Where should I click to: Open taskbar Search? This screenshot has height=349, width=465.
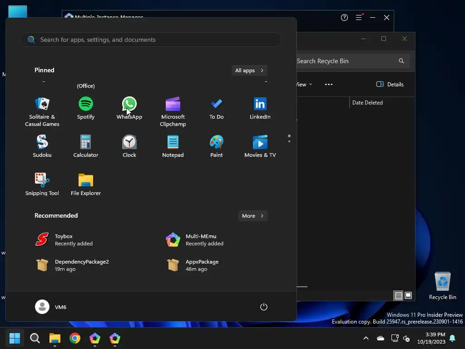pyautogui.click(x=35, y=338)
